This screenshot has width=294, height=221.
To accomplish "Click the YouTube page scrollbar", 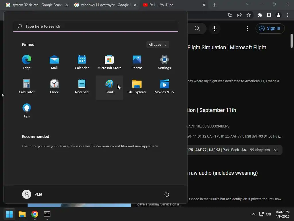I will (x=292, y=41).
